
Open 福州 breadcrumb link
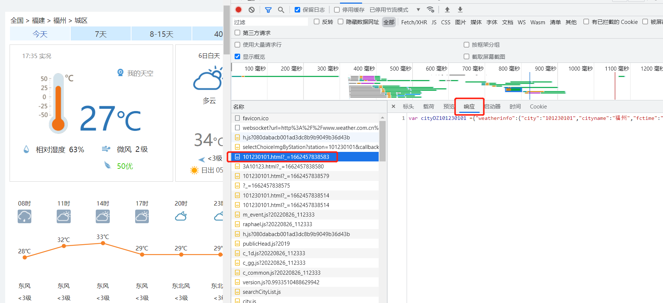[60, 21]
